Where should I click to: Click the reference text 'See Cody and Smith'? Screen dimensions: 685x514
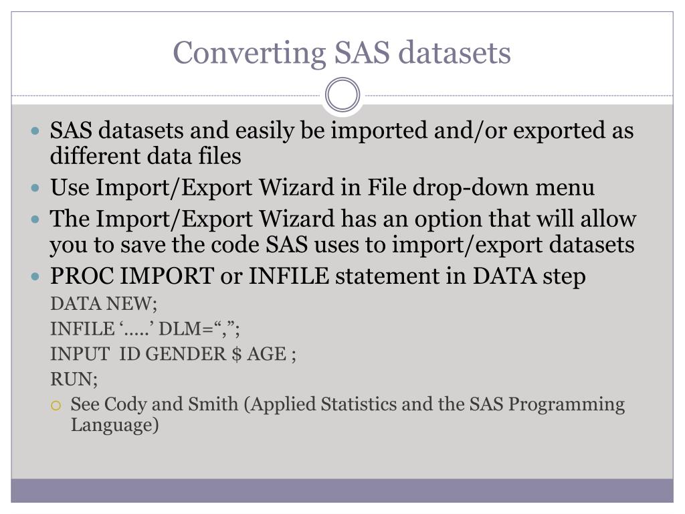pyautogui.click(x=155, y=404)
